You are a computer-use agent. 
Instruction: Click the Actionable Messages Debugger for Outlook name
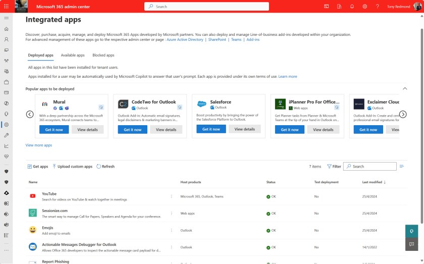(79, 244)
